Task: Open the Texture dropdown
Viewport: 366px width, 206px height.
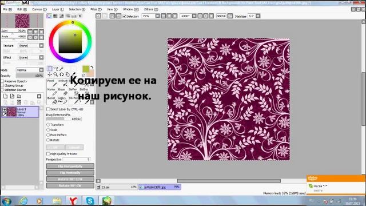Action: (41, 46)
